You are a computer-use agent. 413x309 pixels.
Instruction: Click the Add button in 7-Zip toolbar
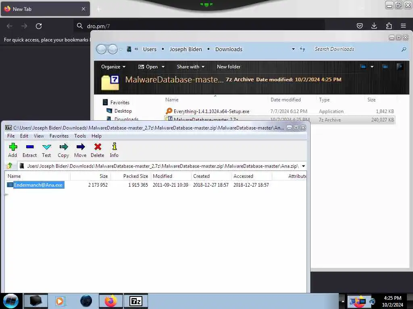click(13, 150)
